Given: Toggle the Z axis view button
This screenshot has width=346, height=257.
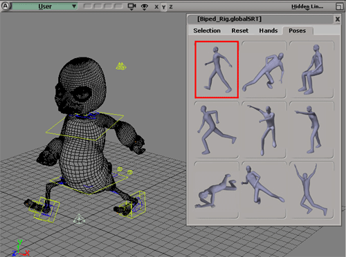Looking at the screenshot, I should pyautogui.click(x=171, y=7).
